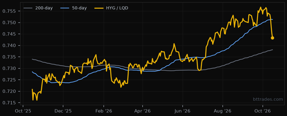287x116 pixels.
Task: Click the Apr '26 x-axis label
Action: pos(143,111)
